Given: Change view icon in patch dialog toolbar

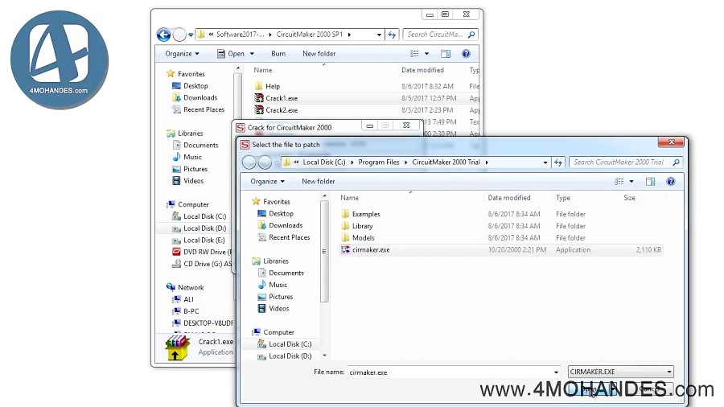Looking at the screenshot, I should tap(619, 181).
